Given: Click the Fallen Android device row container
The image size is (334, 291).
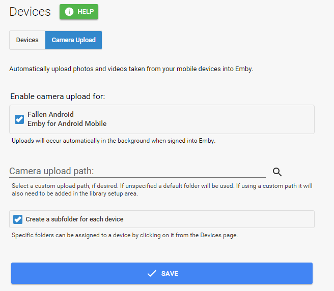Looking at the screenshot, I should [204, 119].
